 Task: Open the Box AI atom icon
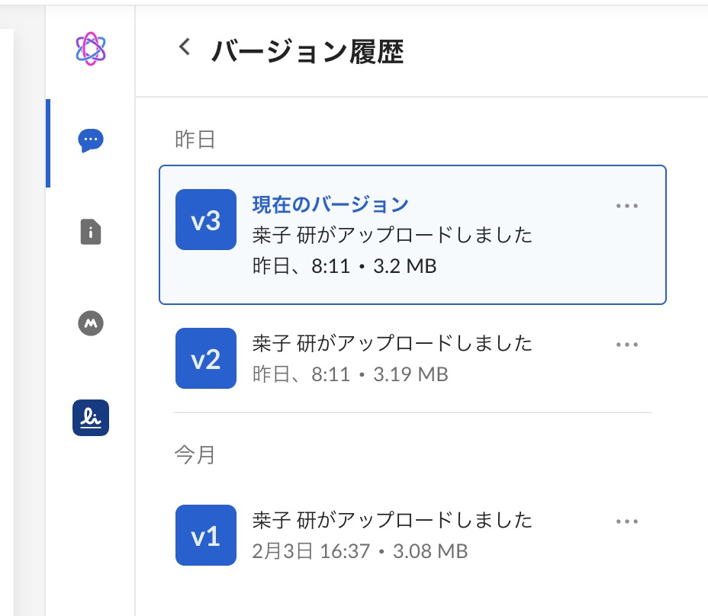pos(91,49)
